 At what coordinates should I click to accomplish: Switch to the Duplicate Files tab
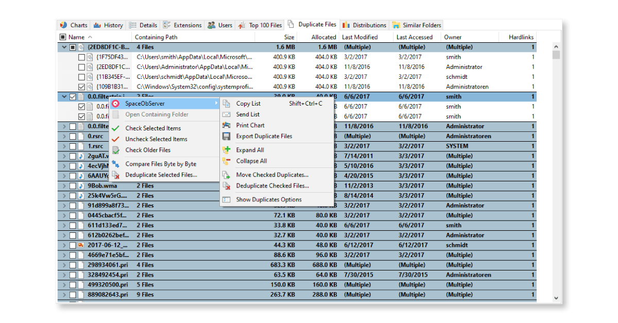312,24
